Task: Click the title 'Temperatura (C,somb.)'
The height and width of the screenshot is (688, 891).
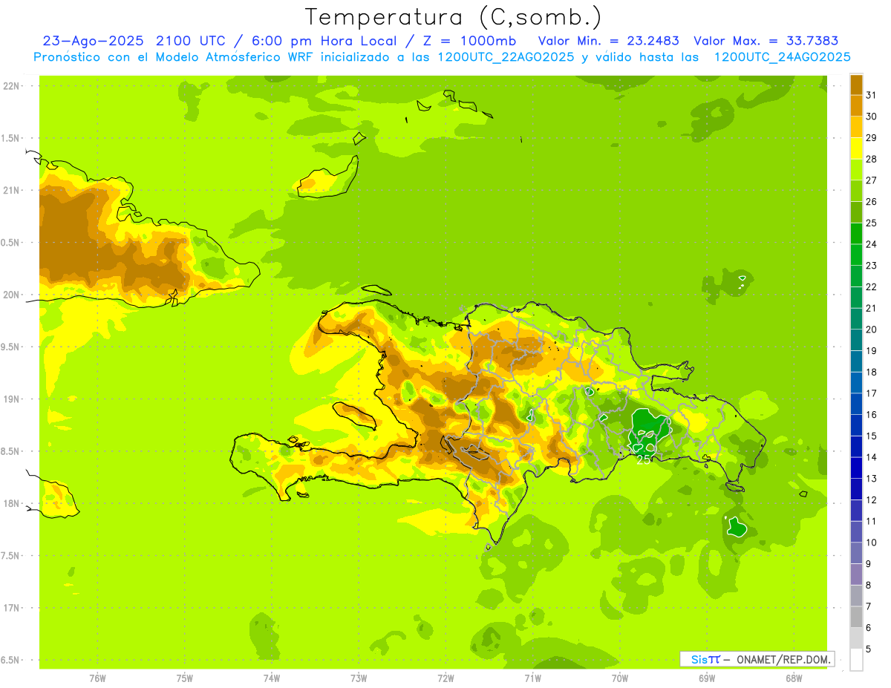Action: [x=453, y=18]
